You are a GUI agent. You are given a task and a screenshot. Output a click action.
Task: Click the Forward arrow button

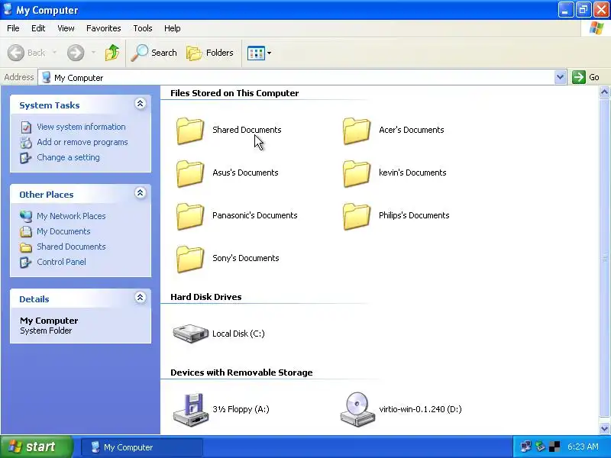[x=76, y=53]
